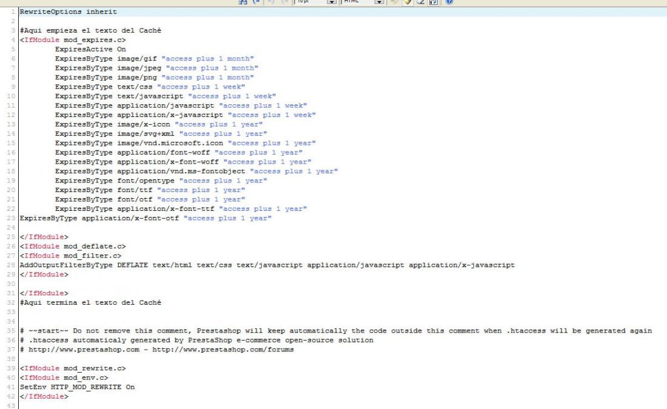
Task: Click the "#Aqui termina el texto del Caché" comment
Action: click(x=90, y=303)
